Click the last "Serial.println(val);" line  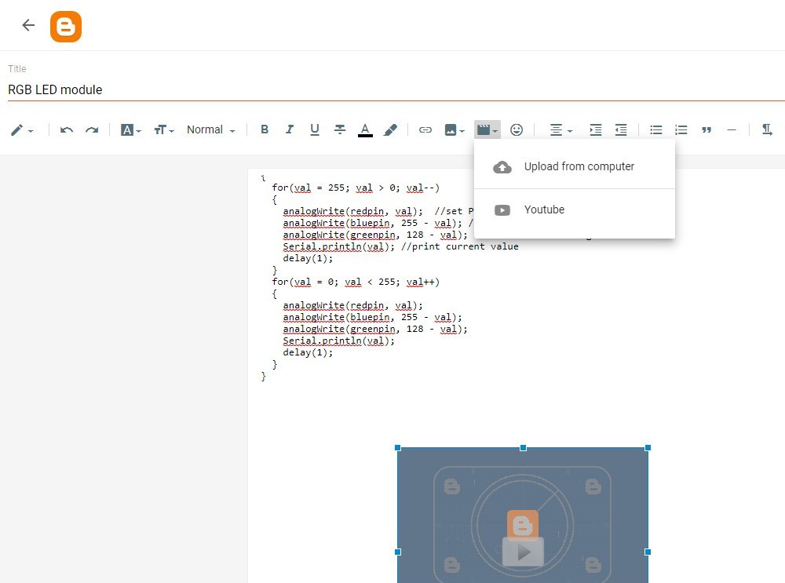pos(339,341)
